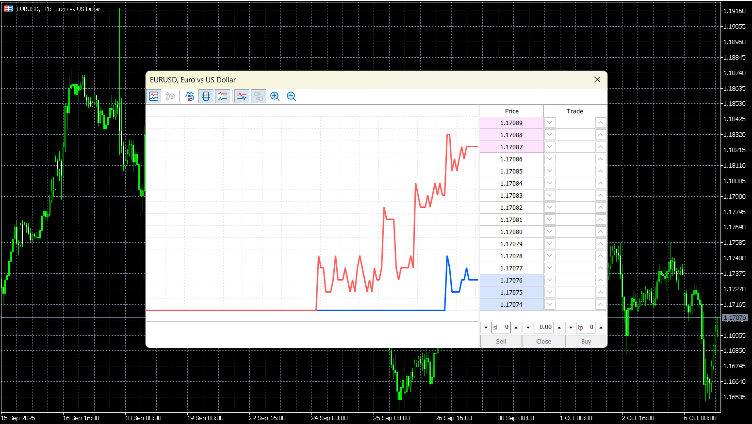Select the 1.17074 price cell

point(511,304)
